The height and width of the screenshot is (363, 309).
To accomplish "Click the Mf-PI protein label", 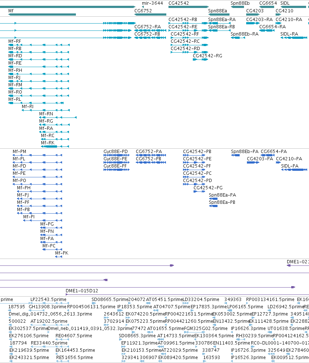I will (x=29, y=217).
